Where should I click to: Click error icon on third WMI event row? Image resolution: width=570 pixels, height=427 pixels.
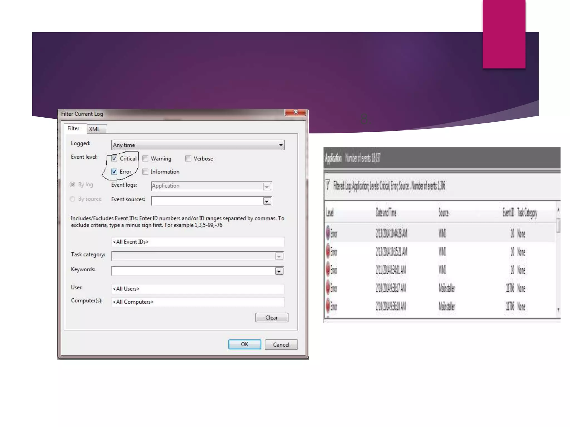click(x=328, y=269)
